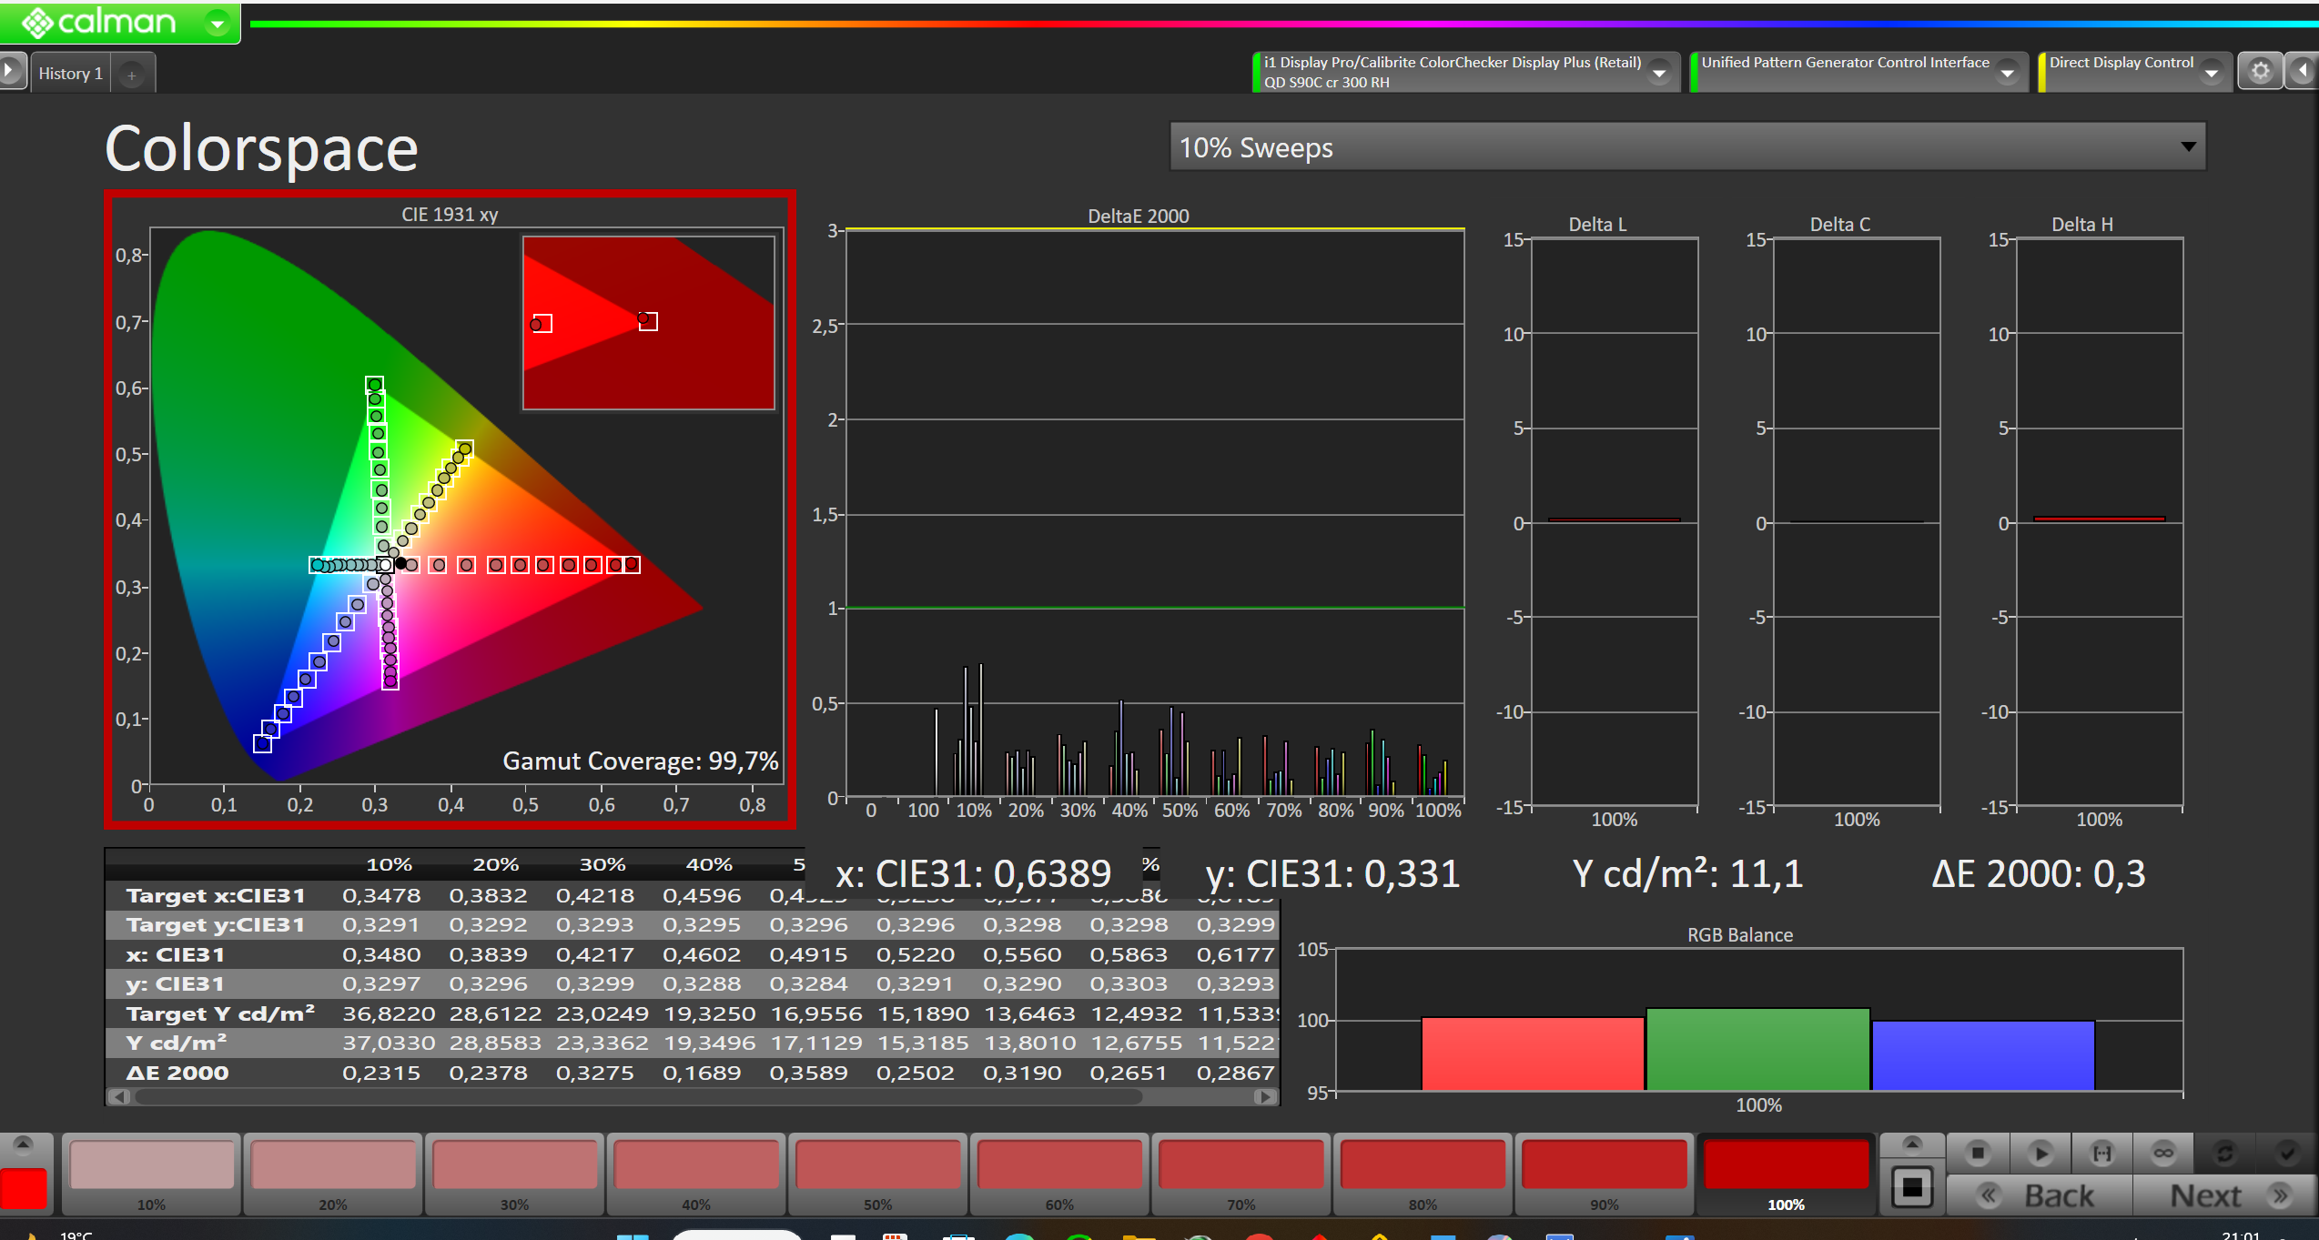Click the 20% column header in table

click(496, 864)
